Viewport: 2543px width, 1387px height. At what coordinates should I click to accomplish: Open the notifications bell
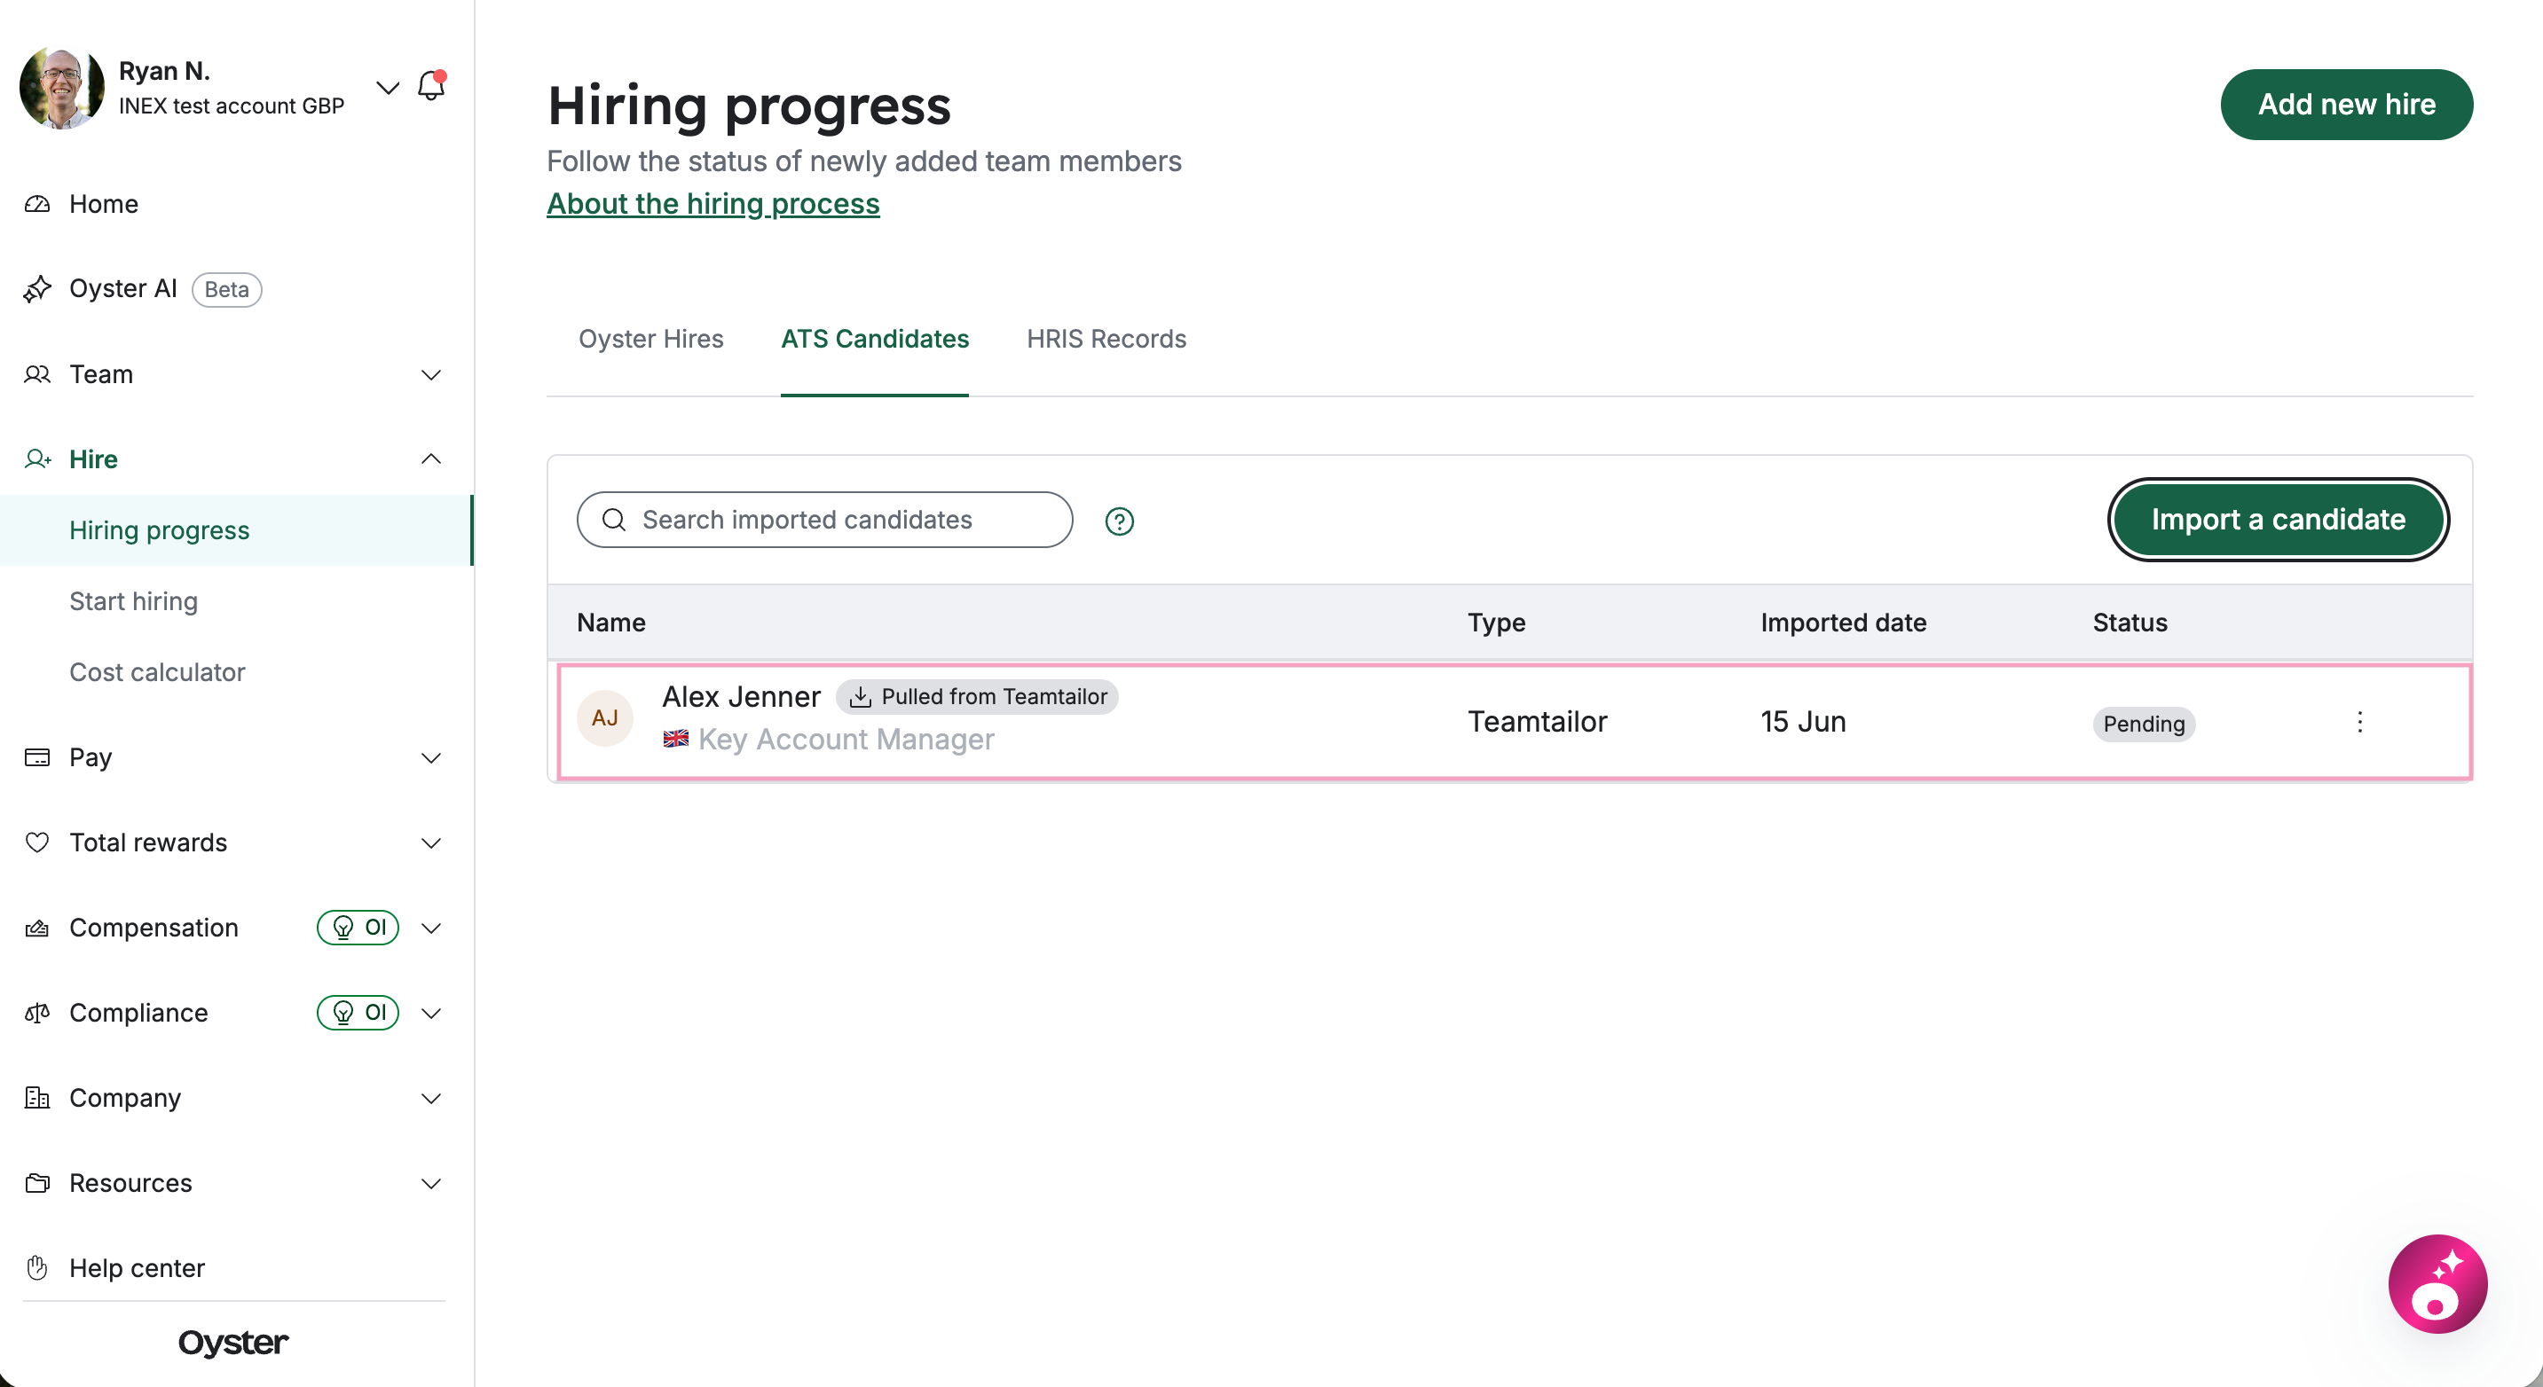click(x=431, y=87)
